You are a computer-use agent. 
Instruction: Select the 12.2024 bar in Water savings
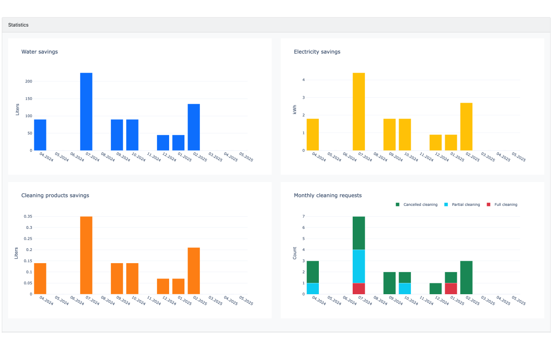163,143
